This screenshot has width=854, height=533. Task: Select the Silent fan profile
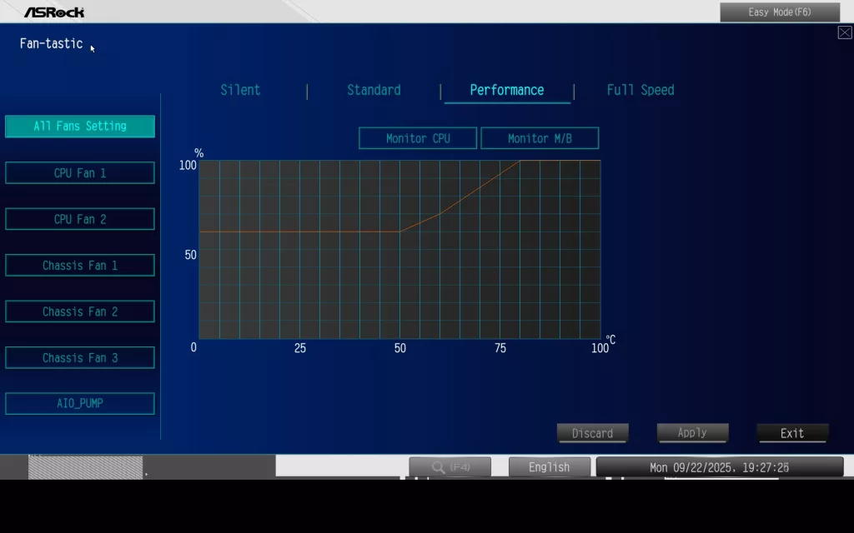[x=240, y=90]
